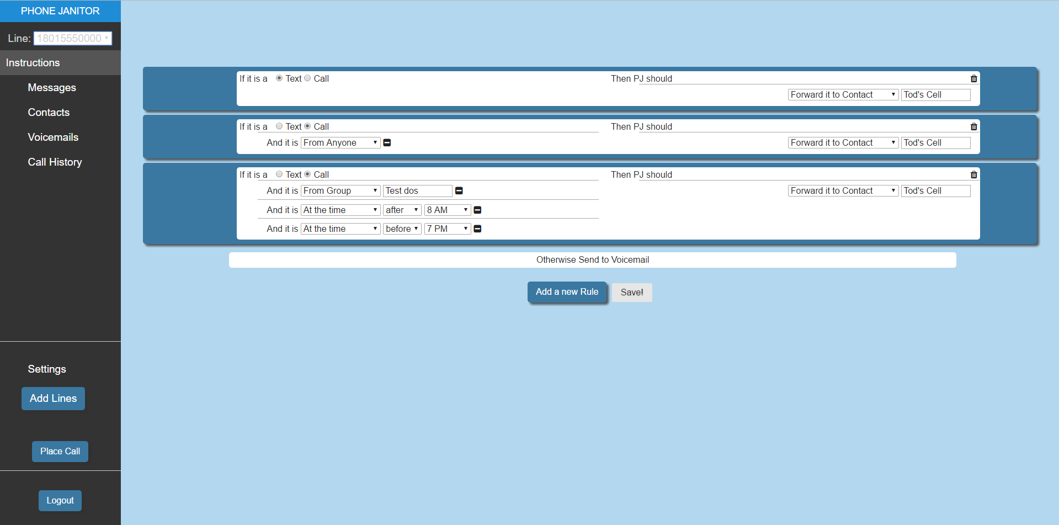Go to Messages in the sidebar
1059x525 pixels.
point(52,88)
